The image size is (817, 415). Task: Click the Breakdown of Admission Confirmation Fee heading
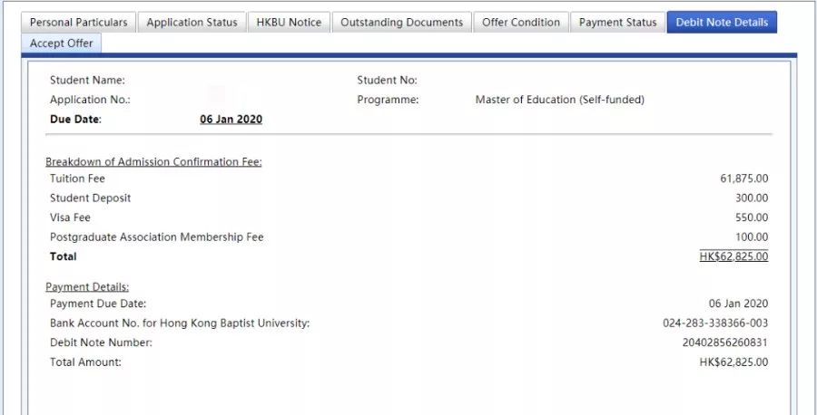point(153,161)
